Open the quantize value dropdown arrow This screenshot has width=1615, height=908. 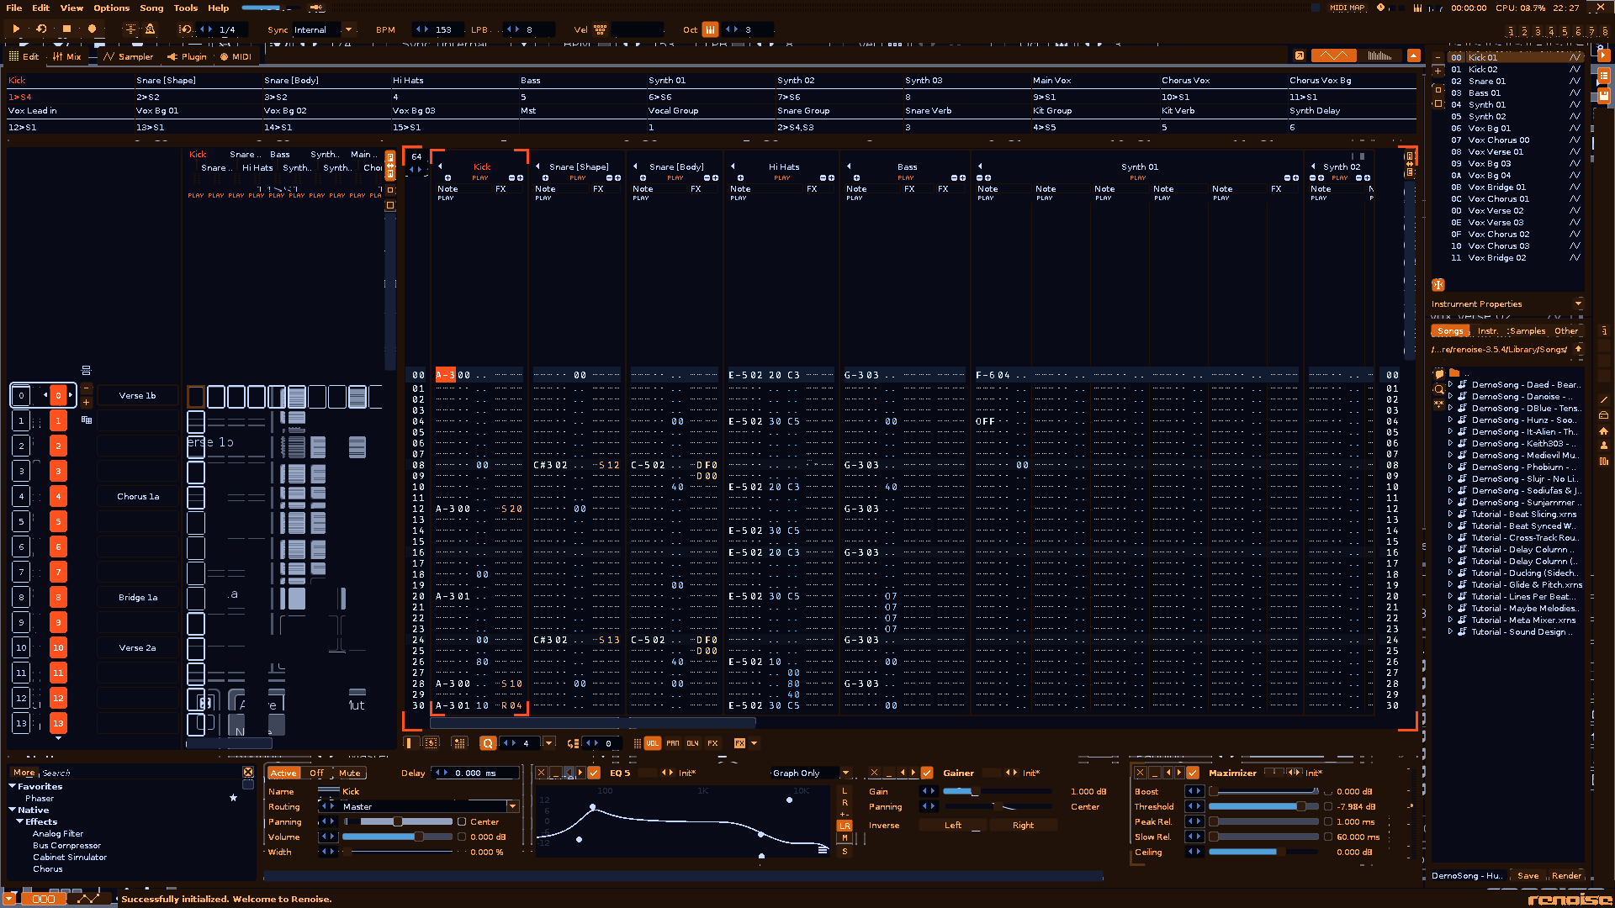549,743
